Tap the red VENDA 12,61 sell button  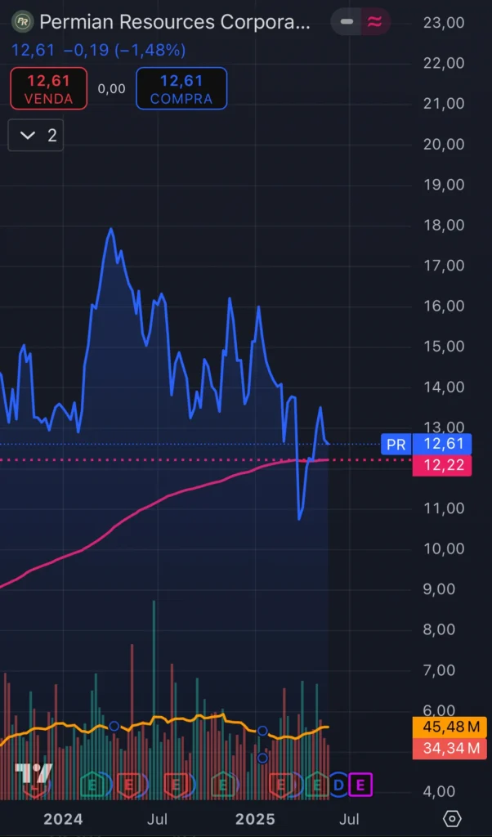(x=48, y=88)
